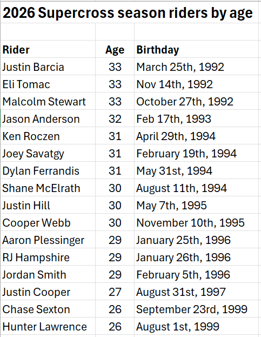261x337 pixels.
Task: Click the Rider column header cell
Action: coord(48,49)
